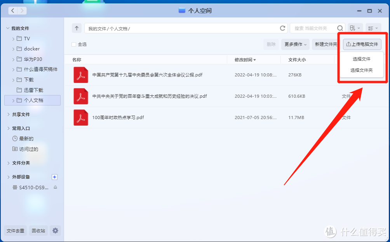Collapse the 我的文件 section
390x242 pixels.
tap(8, 28)
